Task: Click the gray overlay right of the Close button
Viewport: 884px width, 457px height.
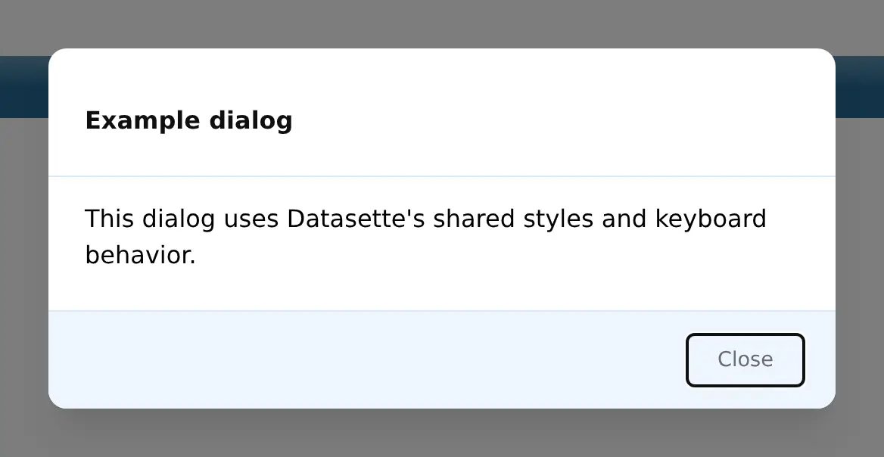Action: [x=860, y=359]
